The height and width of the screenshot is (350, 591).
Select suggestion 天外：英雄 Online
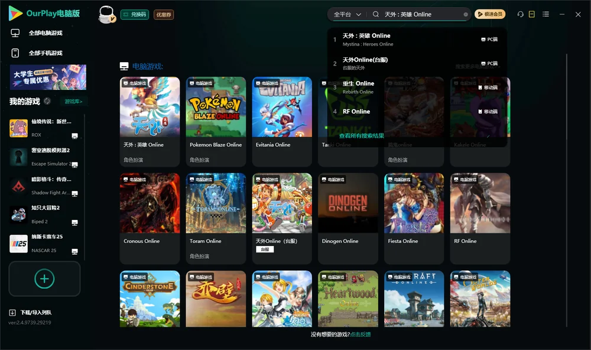click(x=417, y=39)
